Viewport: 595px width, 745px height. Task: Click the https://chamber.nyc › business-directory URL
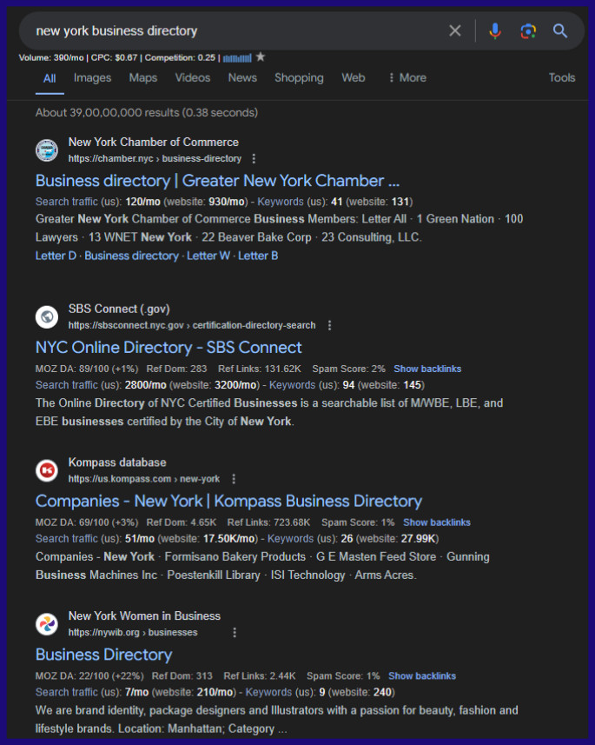155,158
